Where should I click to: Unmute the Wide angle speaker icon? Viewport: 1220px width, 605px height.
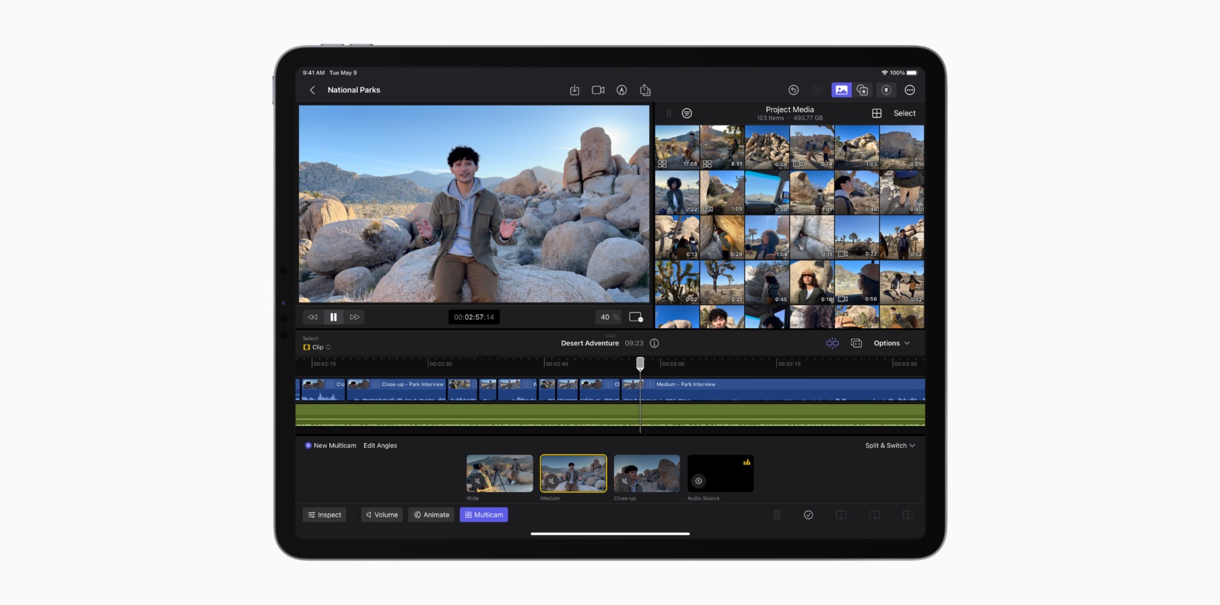pyautogui.click(x=478, y=481)
